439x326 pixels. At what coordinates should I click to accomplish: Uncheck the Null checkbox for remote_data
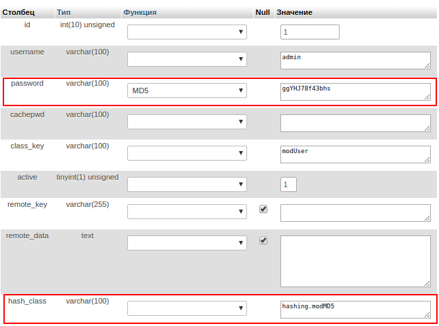263,240
